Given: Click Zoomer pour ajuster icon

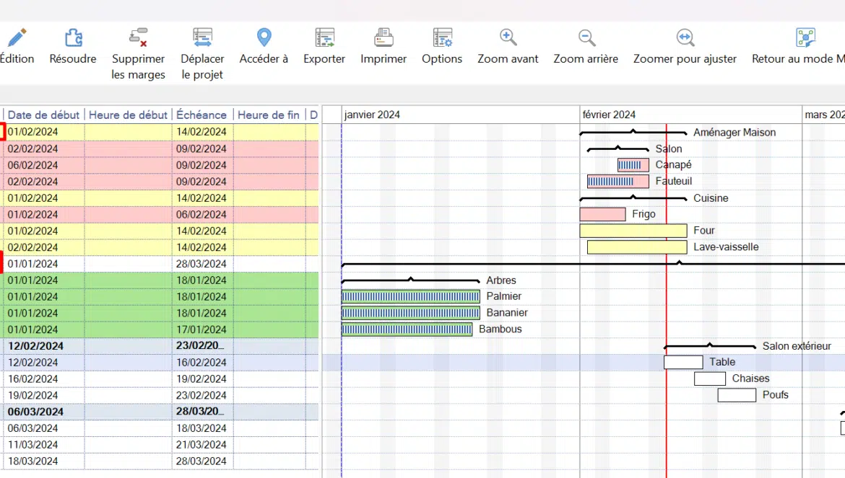Looking at the screenshot, I should pyautogui.click(x=685, y=38).
